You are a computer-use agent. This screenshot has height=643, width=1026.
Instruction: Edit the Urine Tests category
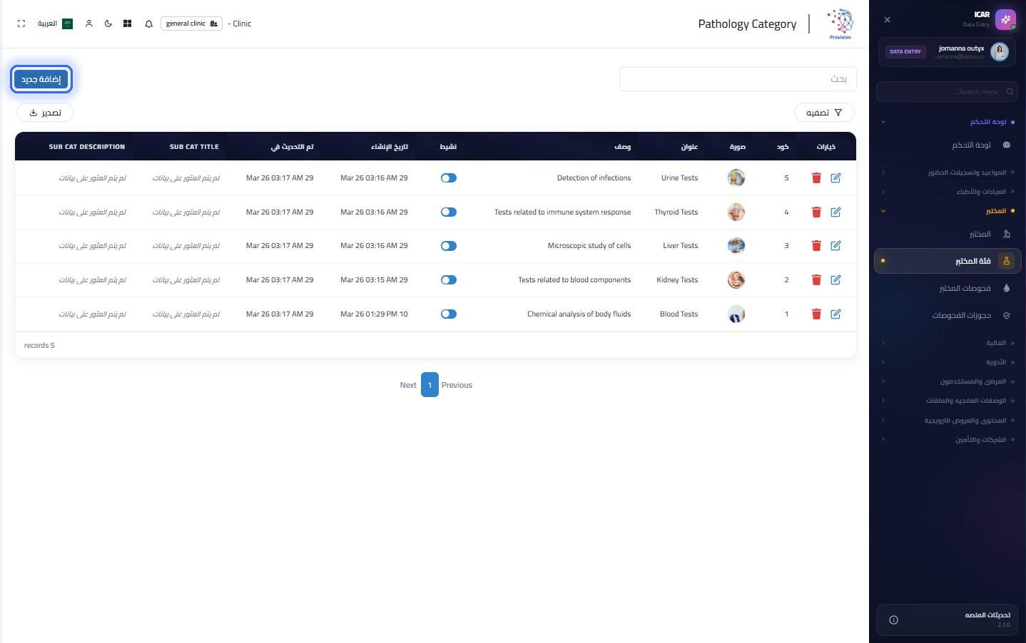click(x=835, y=178)
